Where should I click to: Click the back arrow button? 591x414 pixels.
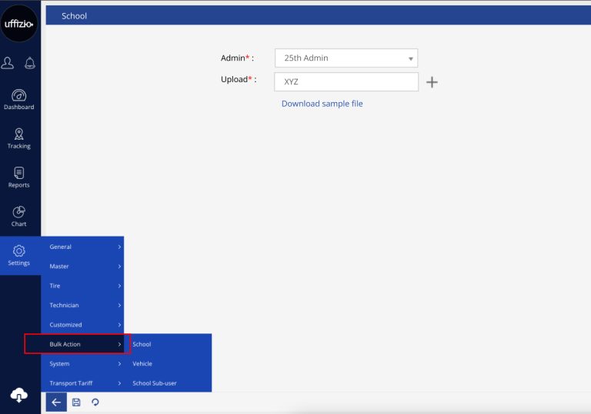56,402
